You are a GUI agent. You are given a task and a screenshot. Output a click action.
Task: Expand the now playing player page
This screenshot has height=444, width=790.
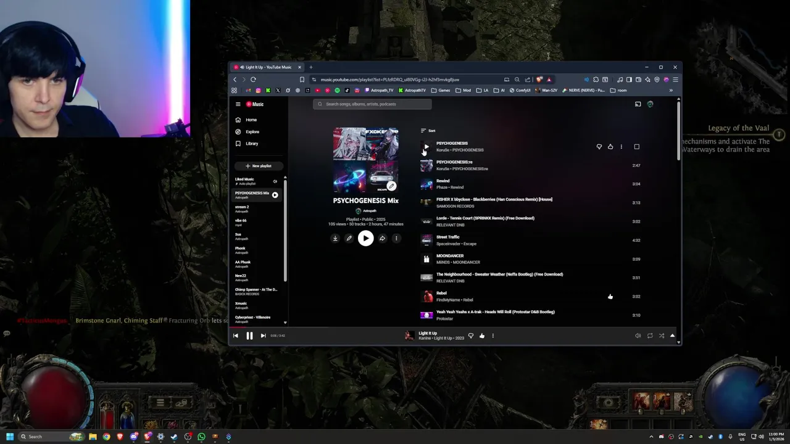672,335
